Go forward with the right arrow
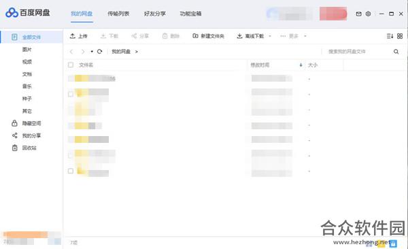Screen dimensions: 408x249 point(83,52)
